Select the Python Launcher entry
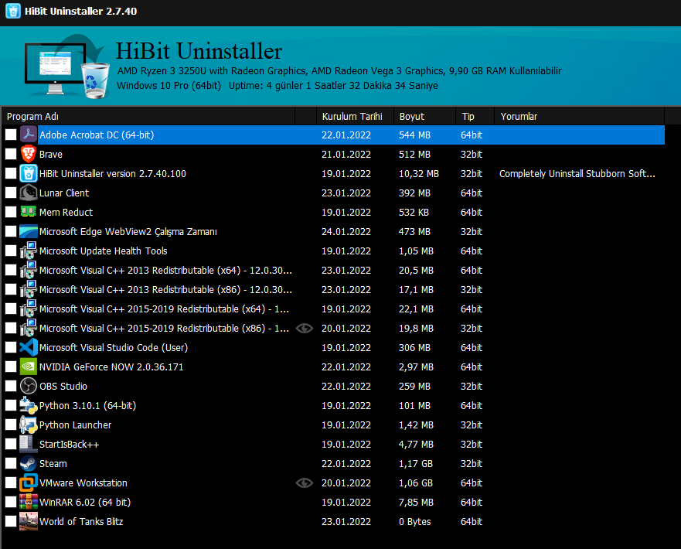 coord(75,425)
